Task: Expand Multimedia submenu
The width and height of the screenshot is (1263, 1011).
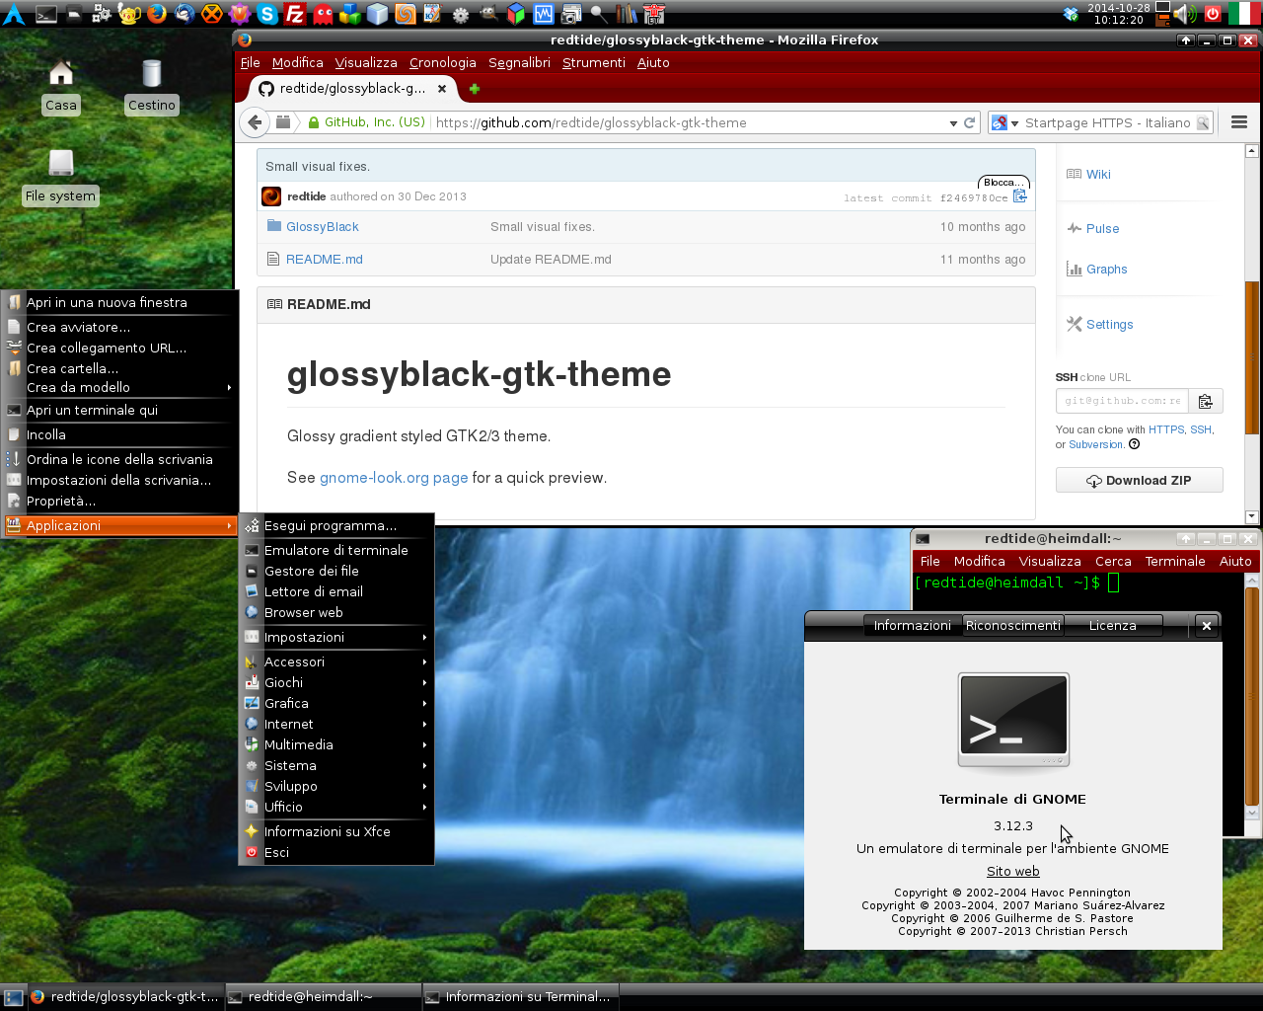Action: (x=336, y=744)
